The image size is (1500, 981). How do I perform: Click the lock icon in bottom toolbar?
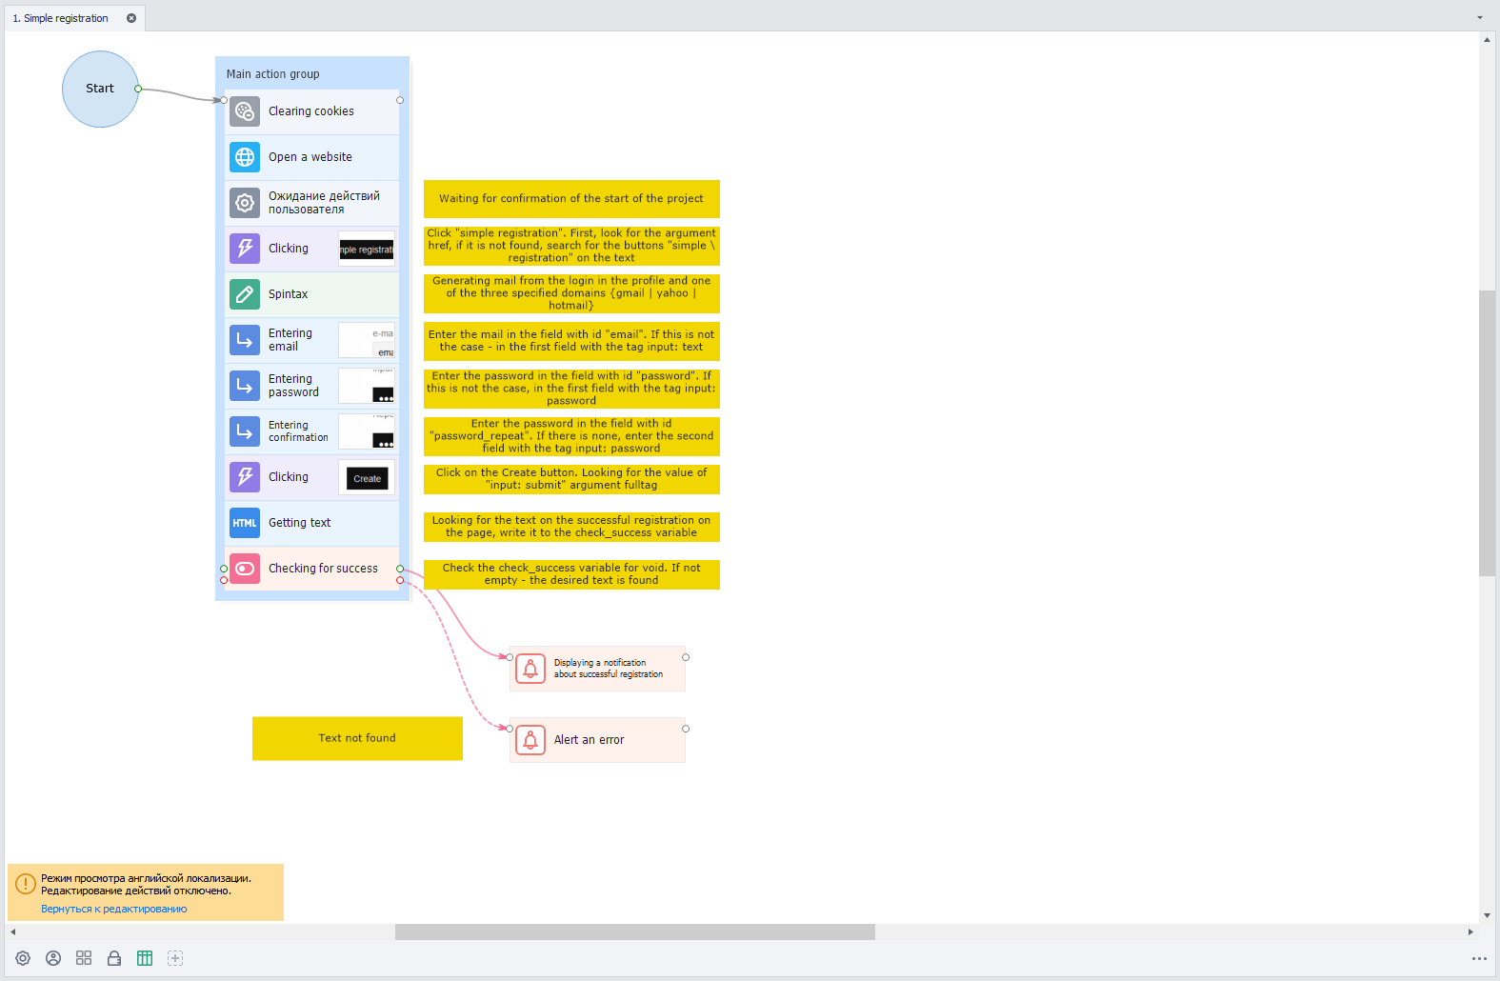(x=114, y=958)
